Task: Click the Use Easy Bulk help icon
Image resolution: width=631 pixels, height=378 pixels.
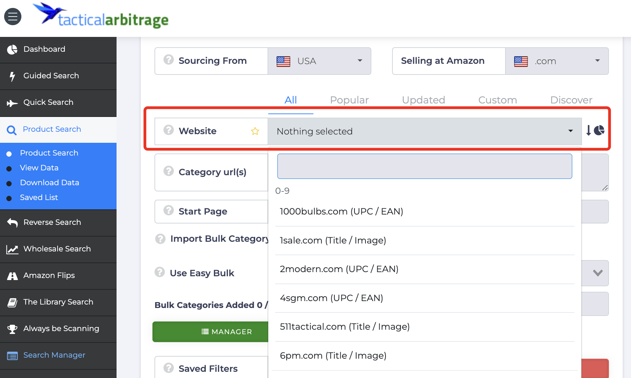Action: pyautogui.click(x=160, y=272)
